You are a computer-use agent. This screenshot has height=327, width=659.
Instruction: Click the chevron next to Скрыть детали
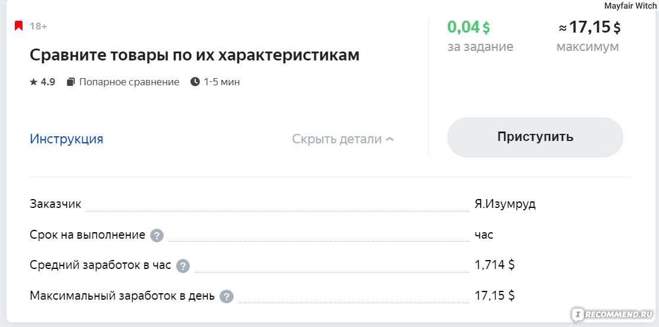click(x=390, y=139)
